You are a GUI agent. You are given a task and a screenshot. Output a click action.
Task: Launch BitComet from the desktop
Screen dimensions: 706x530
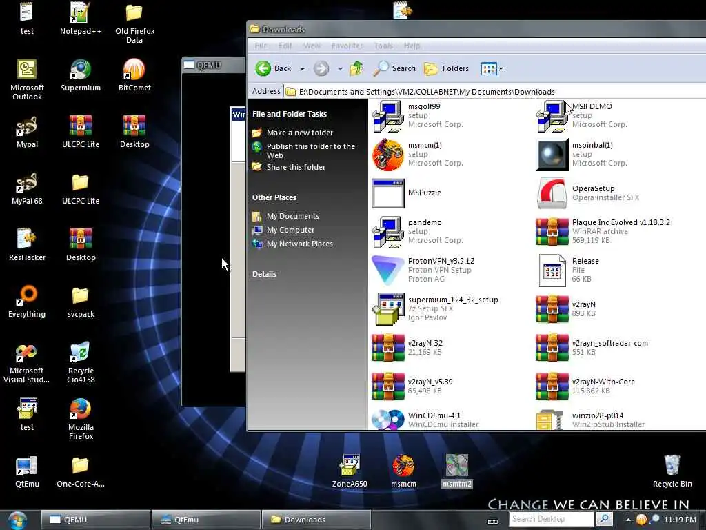click(x=134, y=75)
